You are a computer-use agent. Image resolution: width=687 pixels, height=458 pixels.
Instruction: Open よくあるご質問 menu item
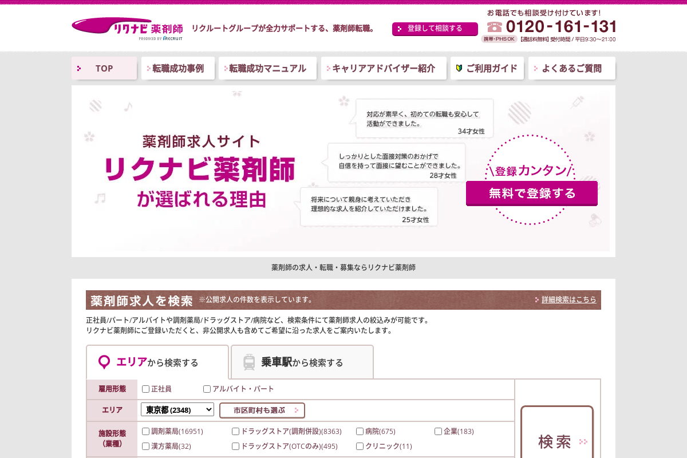click(x=572, y=68)
